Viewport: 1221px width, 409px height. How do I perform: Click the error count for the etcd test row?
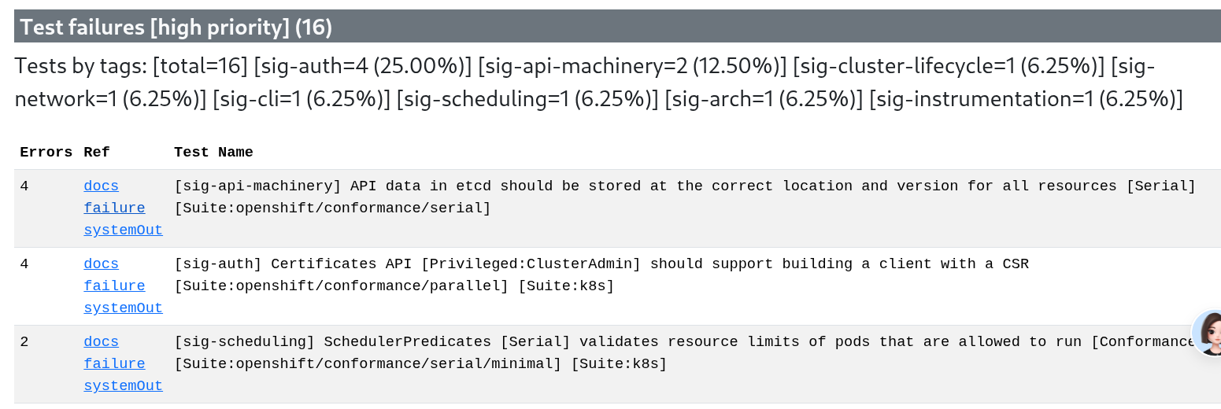pyautogui.click(x=24, y=186)
